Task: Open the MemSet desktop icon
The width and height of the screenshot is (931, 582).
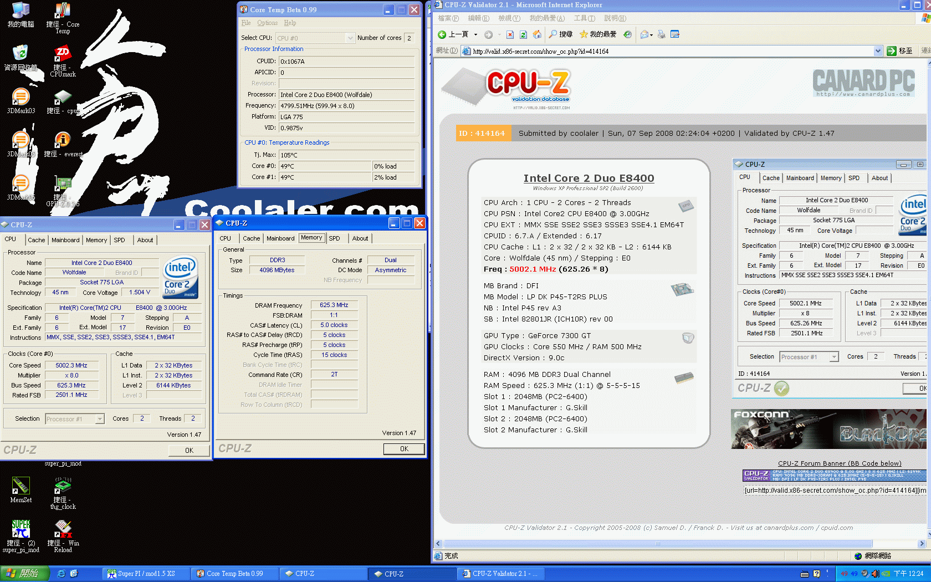Action: [21, 490]
